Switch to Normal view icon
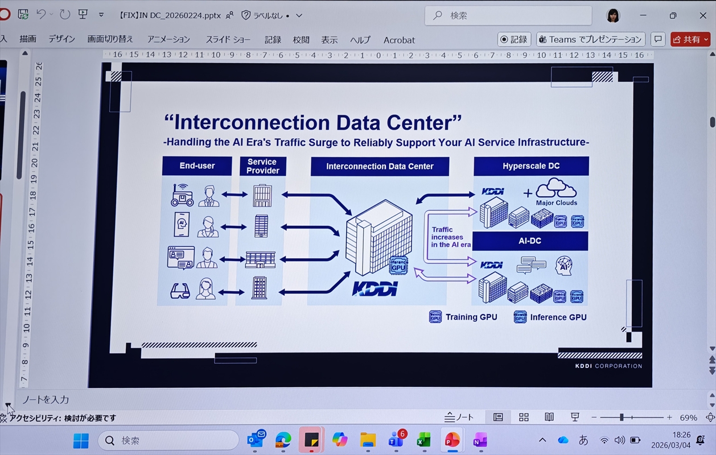The width and height of the screenshot is (716, 455). (498, 417)
